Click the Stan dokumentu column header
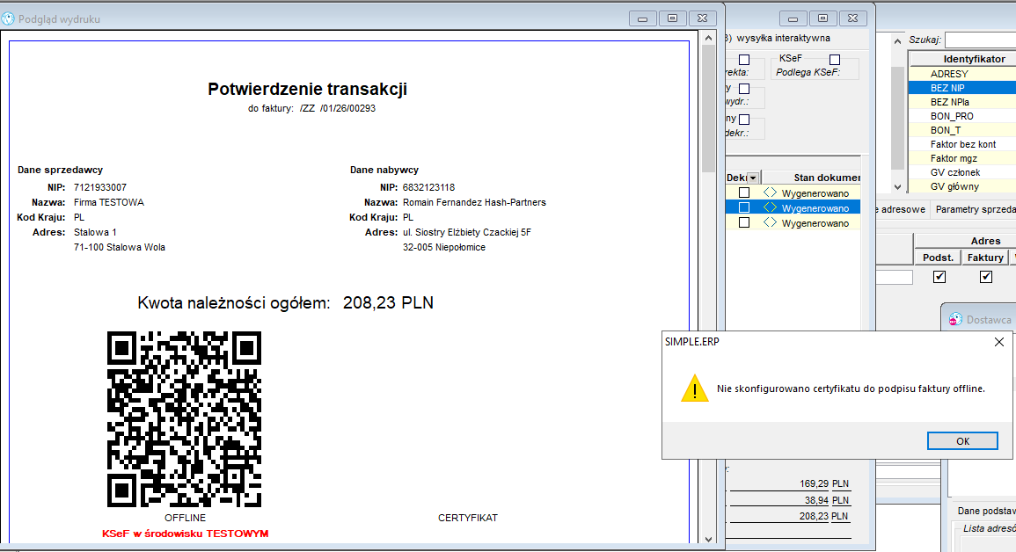 click(811, 178)
